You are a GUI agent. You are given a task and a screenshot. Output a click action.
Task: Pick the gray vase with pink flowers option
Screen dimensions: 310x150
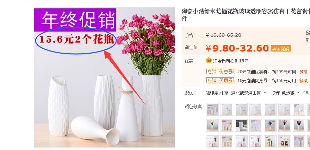point(299,142)
